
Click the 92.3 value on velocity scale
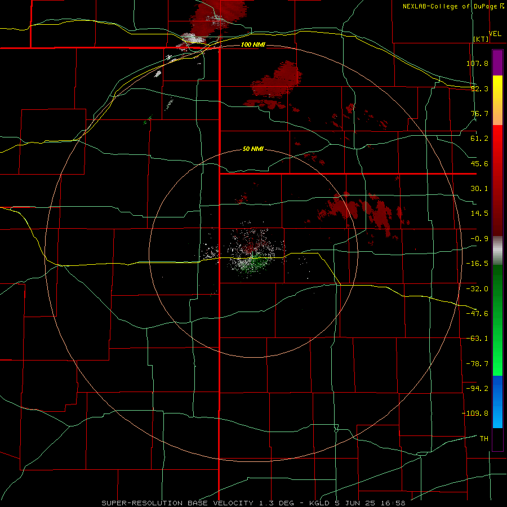(x=479, y=88)
